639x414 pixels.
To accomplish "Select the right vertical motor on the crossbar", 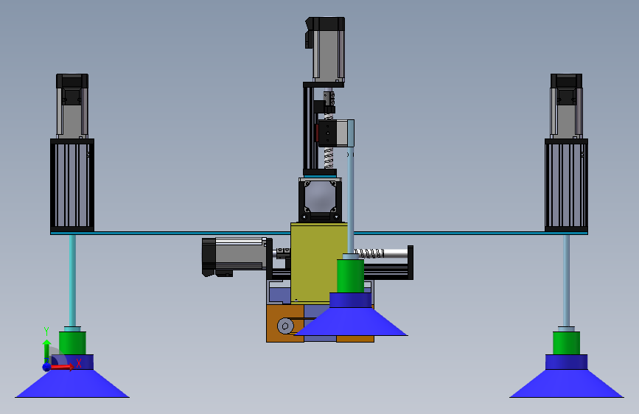I will tap(567, 106).
